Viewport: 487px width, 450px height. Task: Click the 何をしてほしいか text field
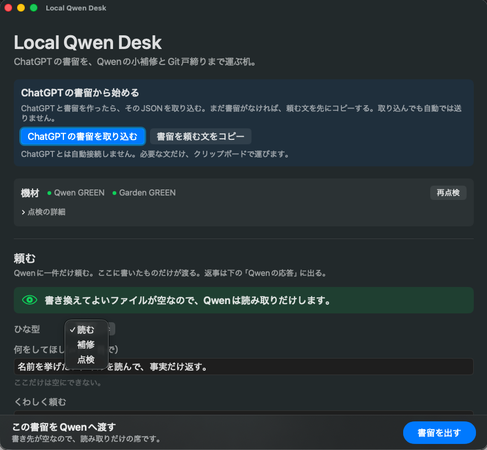[244, 367]
